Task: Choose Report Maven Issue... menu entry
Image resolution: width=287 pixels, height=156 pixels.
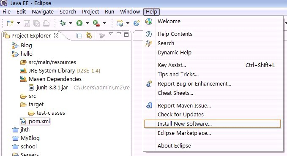Action: click(x=213, y=105)
